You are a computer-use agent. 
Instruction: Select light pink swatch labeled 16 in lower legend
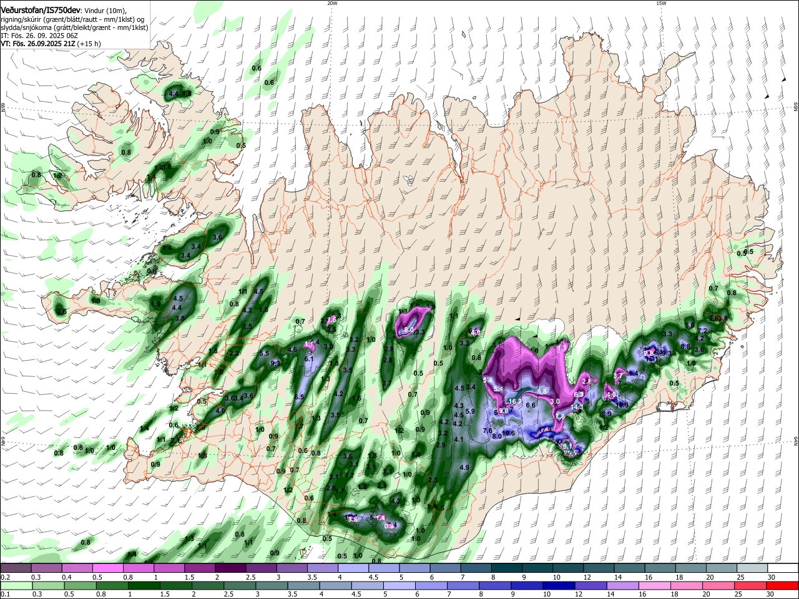click(655, 585)
